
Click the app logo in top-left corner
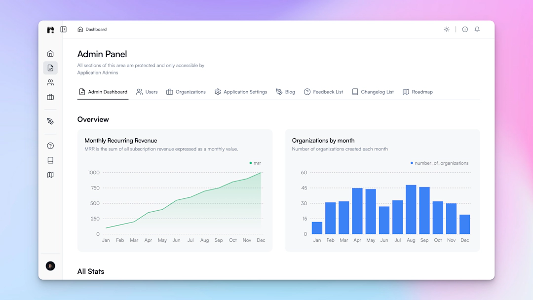tap(50, 30)
